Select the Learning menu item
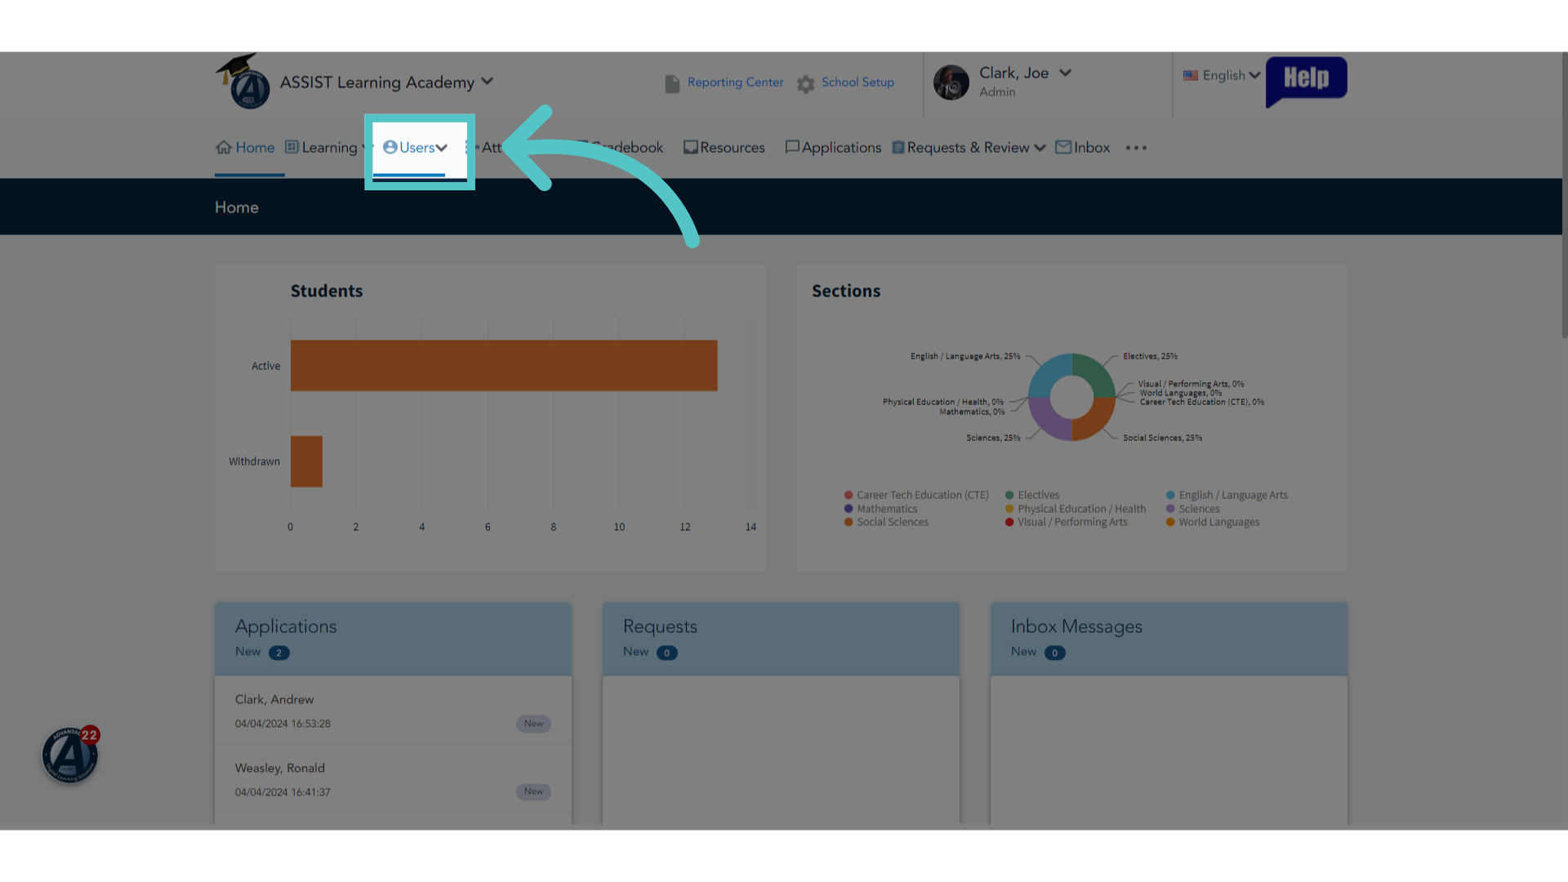Image resolution: width=1568 pixels, height=882 pixels. 326,148
